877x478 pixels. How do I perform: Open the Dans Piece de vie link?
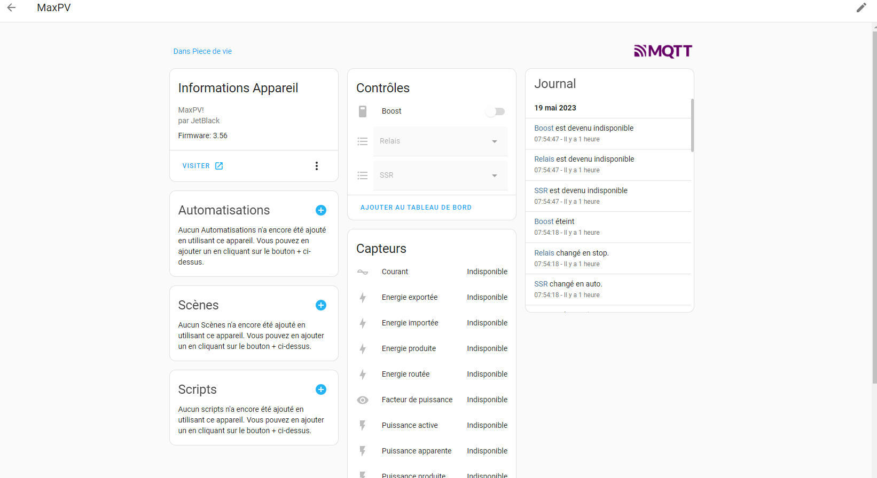click(202, 51)
